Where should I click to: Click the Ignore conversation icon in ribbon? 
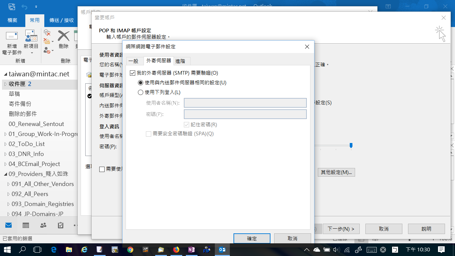coord(47,33)
